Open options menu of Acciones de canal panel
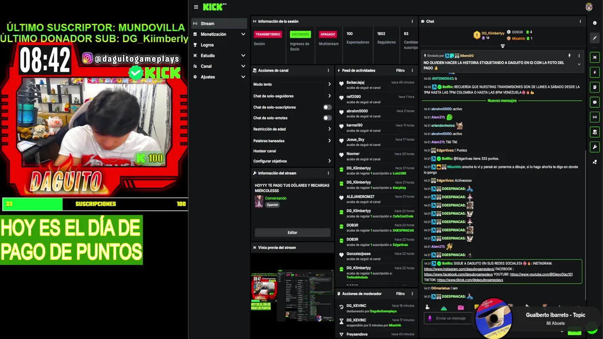603x339 pixels. click(x=328, y=71)
